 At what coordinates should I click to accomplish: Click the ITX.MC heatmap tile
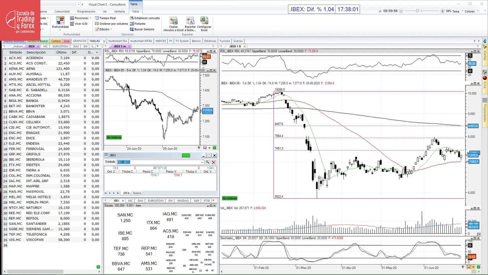pyautogui.click(x=153, y=225)
